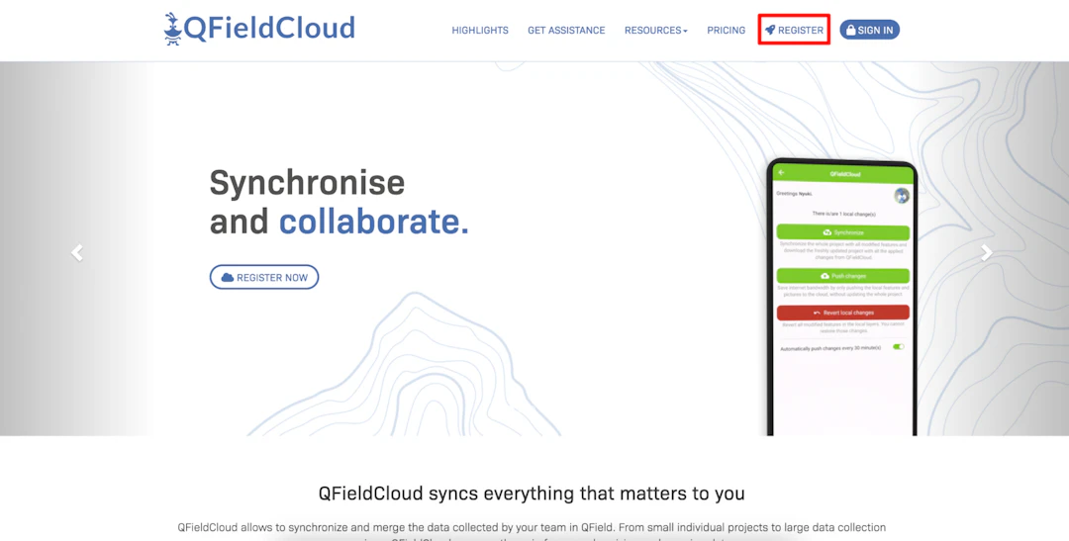1069x541 pixels.
Task: Click the back arrow in the phone header
Action: click(x=781, y=173)
